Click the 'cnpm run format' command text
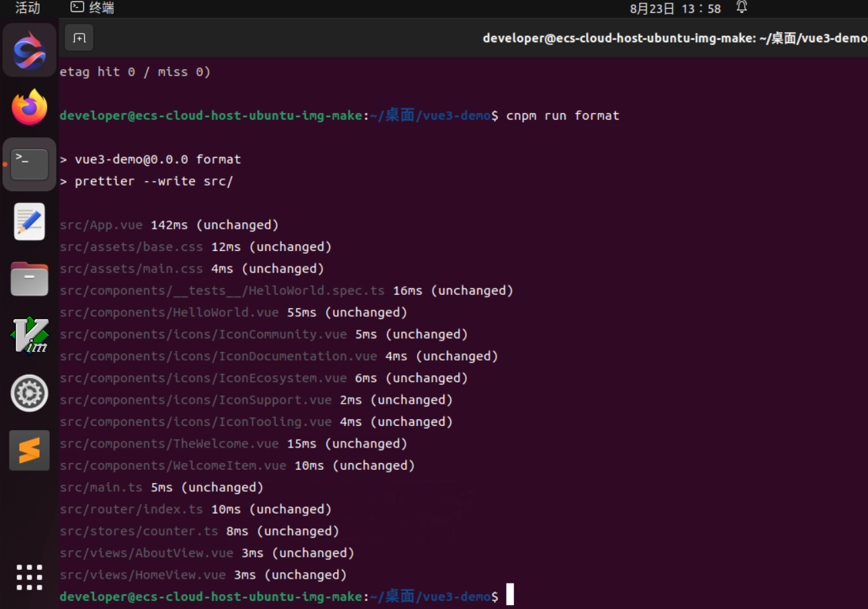Screen dimensions: 868x609 [x=563, y=116]
